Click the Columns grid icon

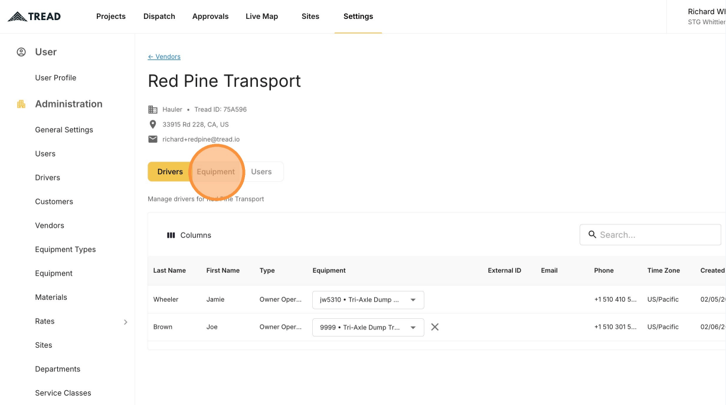[x=171, y=235]
